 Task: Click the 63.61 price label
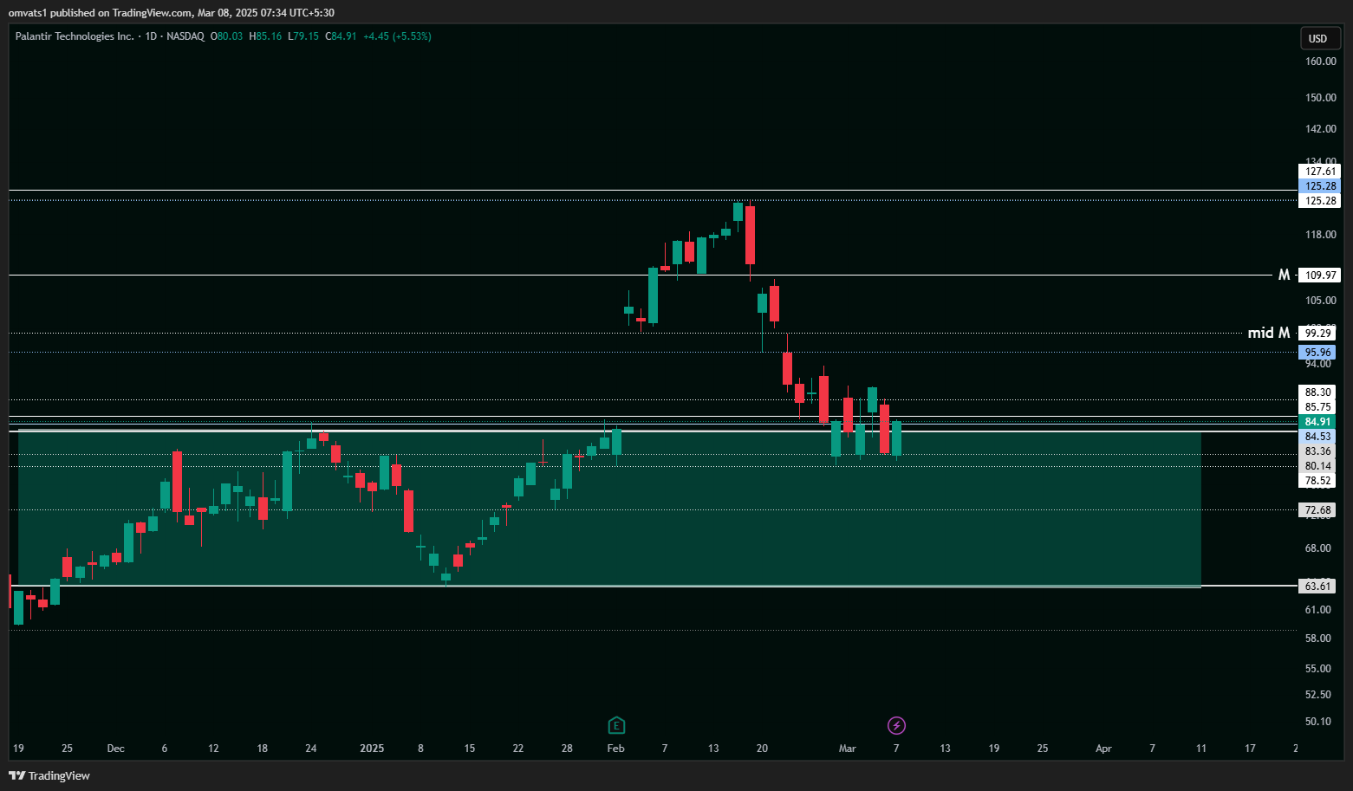click(1317, 587)
